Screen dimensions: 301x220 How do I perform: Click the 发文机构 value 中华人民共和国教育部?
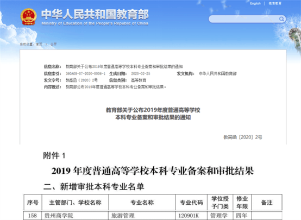pyautogui.click(x=218, y=73)
